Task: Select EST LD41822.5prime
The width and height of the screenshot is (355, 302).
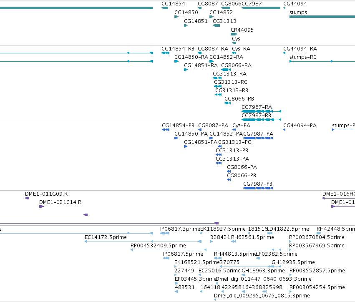Action: pos(288,229)
